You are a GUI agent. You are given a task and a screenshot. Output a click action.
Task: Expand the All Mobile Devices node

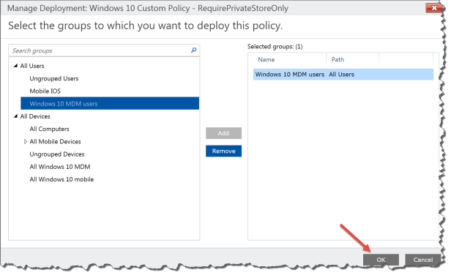pos(26,141)
